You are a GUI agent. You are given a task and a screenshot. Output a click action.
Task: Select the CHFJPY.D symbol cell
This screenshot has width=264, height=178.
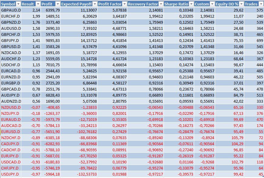11,168
